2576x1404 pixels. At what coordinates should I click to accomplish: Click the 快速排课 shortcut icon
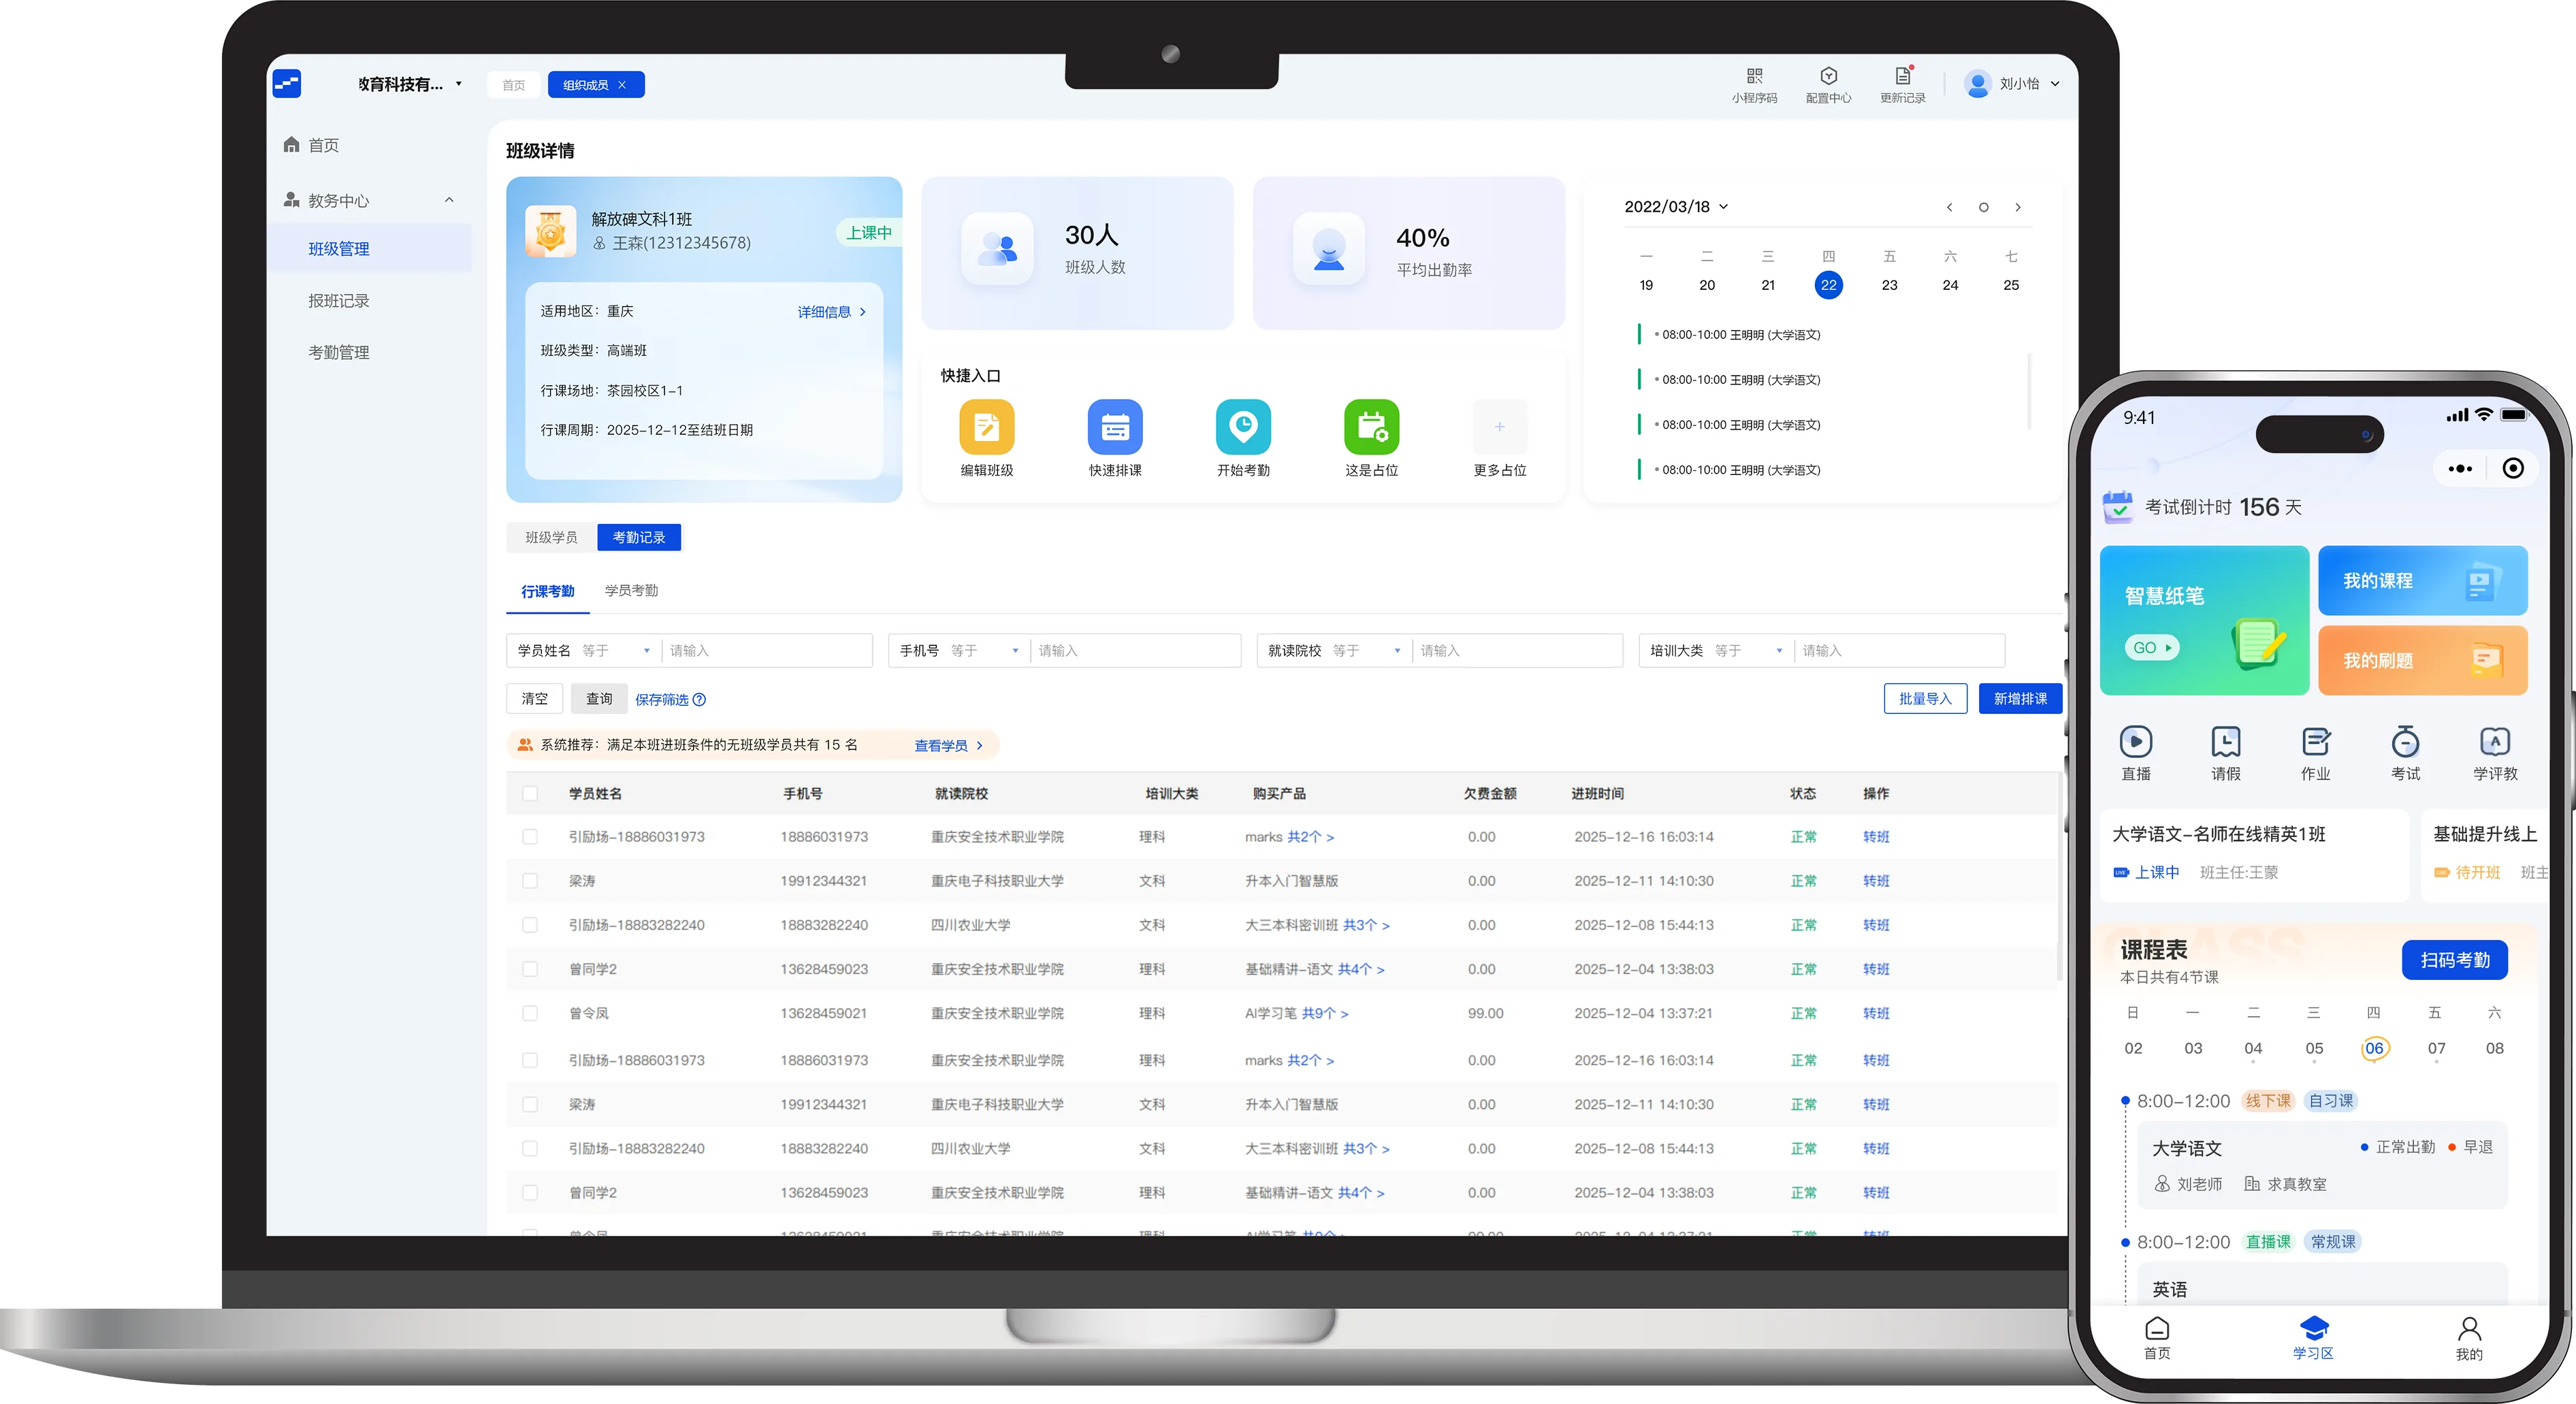pyautogui.click(x=1114, y=427)
